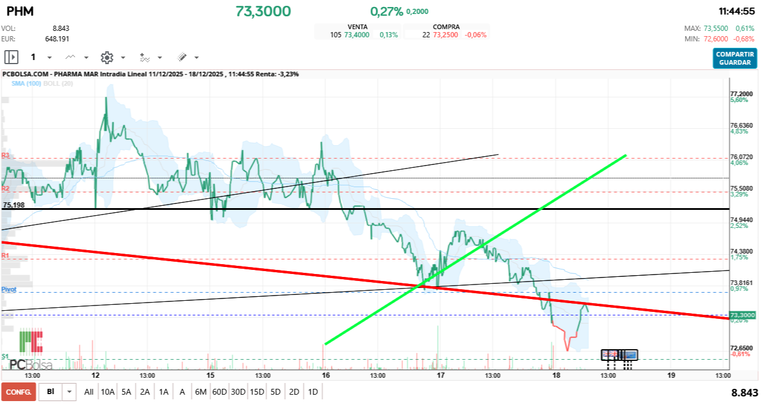Select the All time range

(89, 392)
